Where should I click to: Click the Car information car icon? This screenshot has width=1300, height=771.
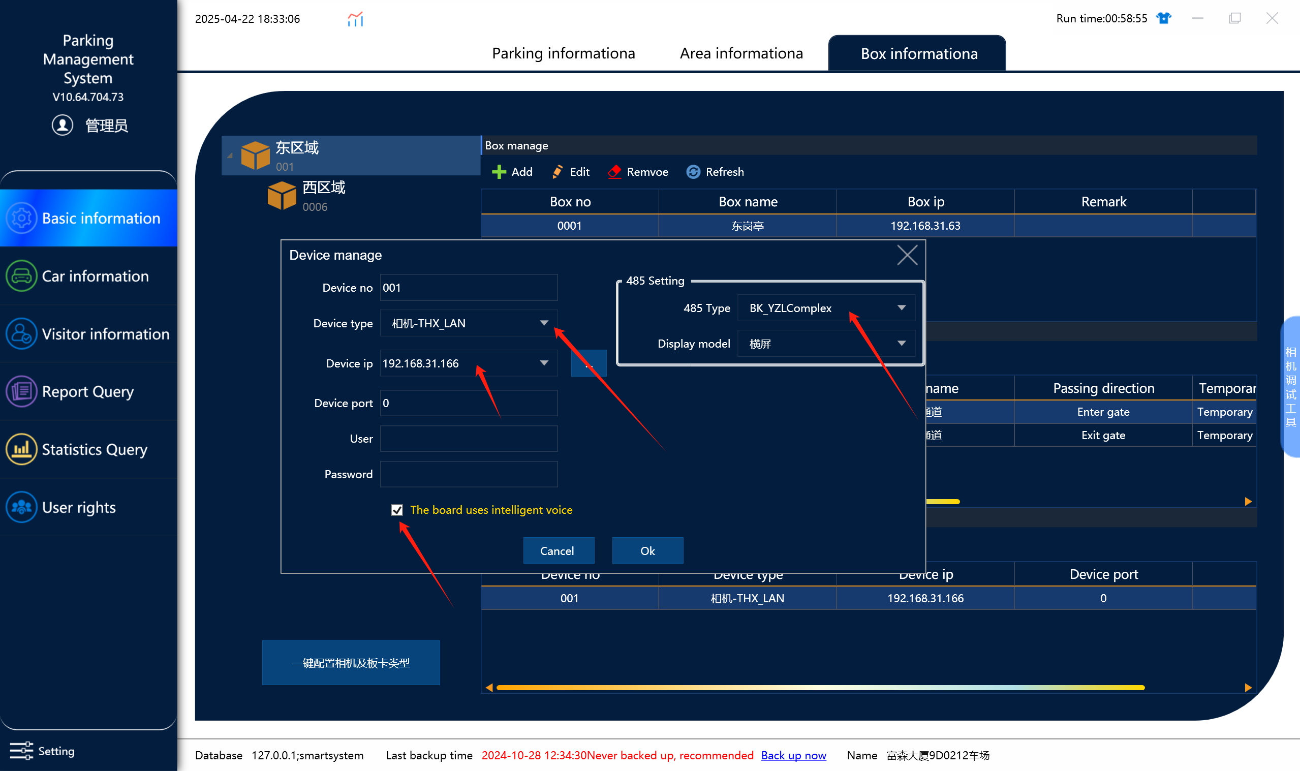tap(21, 276)
